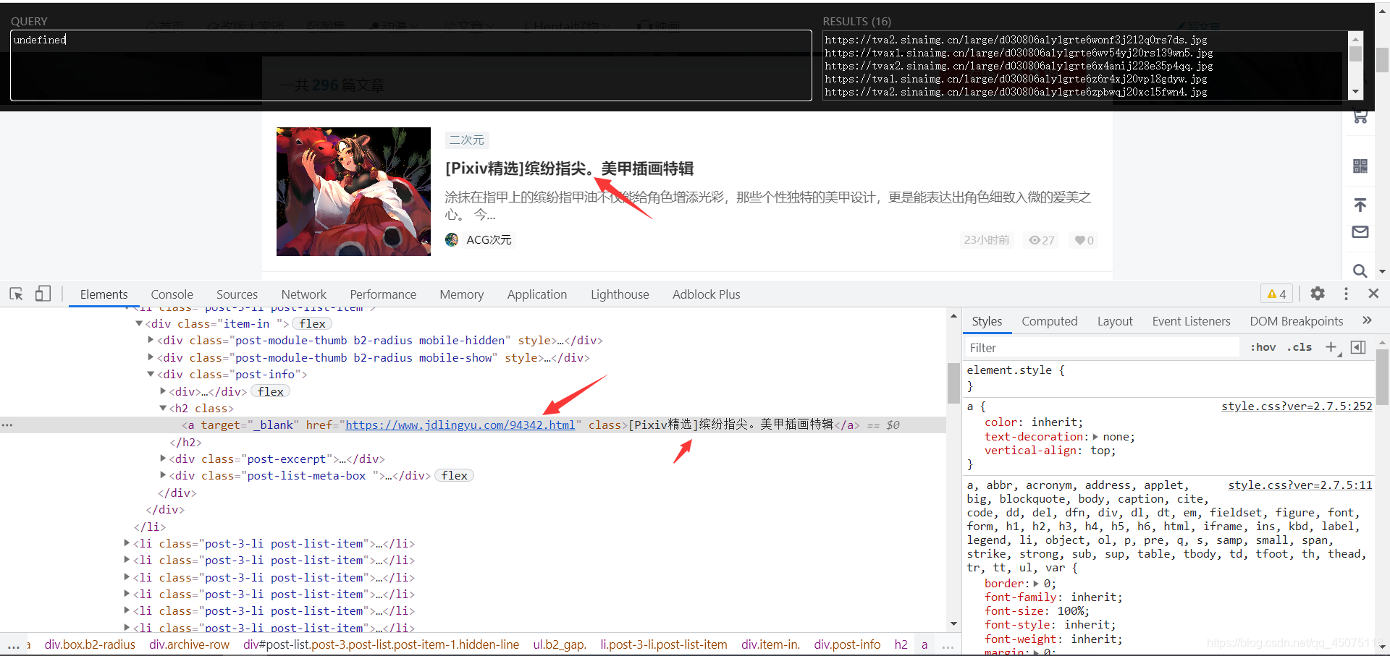Click the Elements panel vertical scrollbar thumb
This screenshot has height=656, width=1390.
coord(953,383)
